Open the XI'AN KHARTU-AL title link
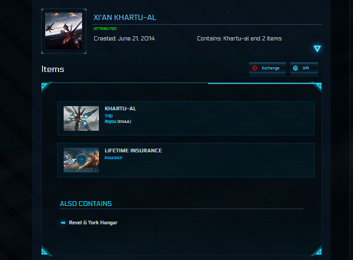This screenshot has height=260, width=353. point(125,17)
